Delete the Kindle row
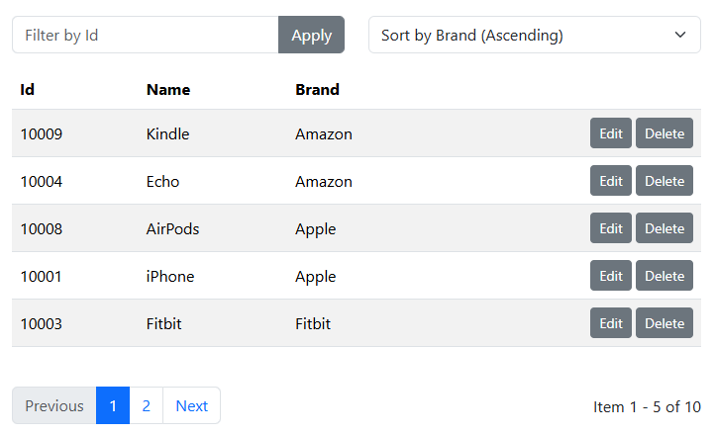This screenshot has width=716, height=435. click(664, 133)
